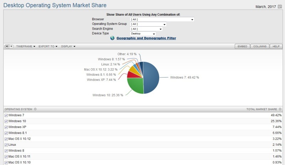
Task: Click the 7.44% table value
Action: pos(277,127)
